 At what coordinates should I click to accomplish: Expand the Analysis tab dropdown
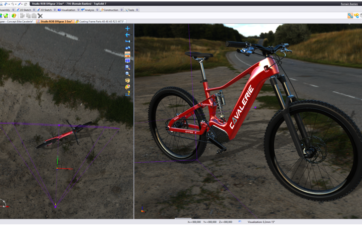click(97, 10)
